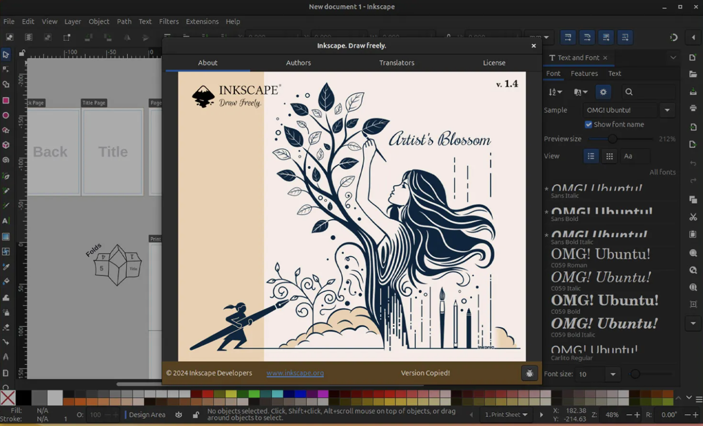The image size is (703, 426).
Task: Select the Mesh gradient tool
Action: (5, 251)
